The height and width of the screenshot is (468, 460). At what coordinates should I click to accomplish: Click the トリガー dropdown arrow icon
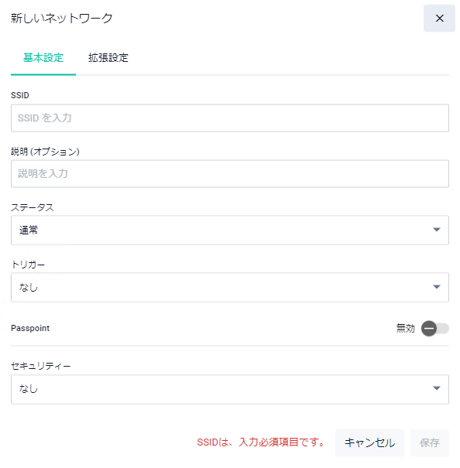437,287
